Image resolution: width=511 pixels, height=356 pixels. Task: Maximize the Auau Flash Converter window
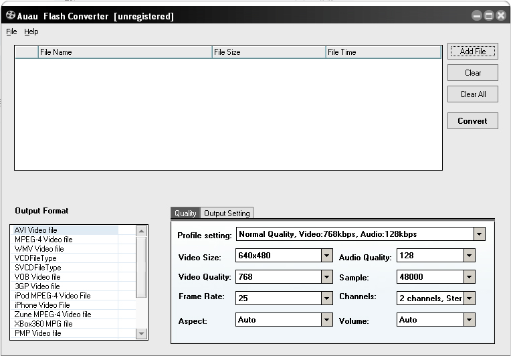pos(489,15)
